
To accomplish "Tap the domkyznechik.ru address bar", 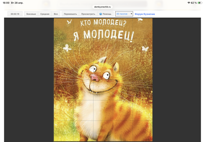I will point(102,6).
